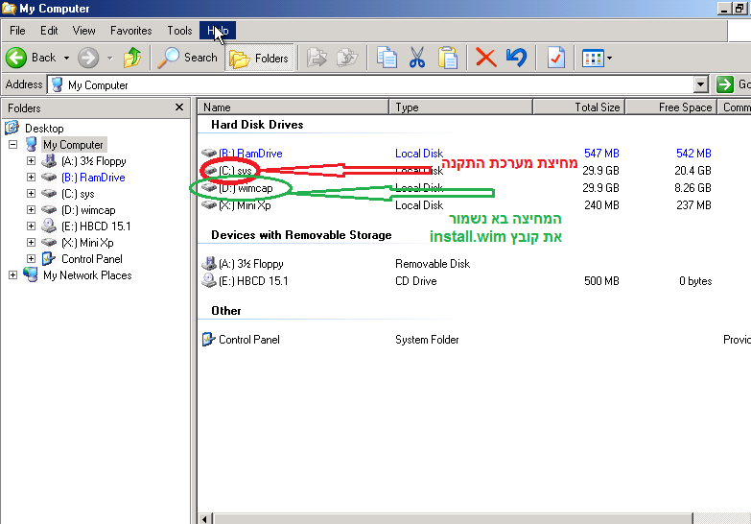Collapse the My Computer tree node
Screen dimensions: 751x524
point(12,144)
